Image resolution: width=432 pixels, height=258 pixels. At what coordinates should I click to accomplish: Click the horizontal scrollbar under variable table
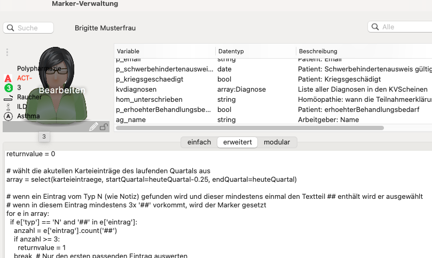[x=249, y=128]
